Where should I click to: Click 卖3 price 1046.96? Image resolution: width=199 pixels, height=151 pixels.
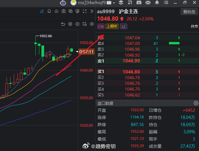132,49
